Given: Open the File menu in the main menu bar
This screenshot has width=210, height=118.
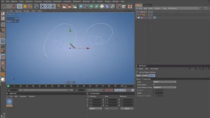Looking at the screenshot, I should click(x=2, y=1).
